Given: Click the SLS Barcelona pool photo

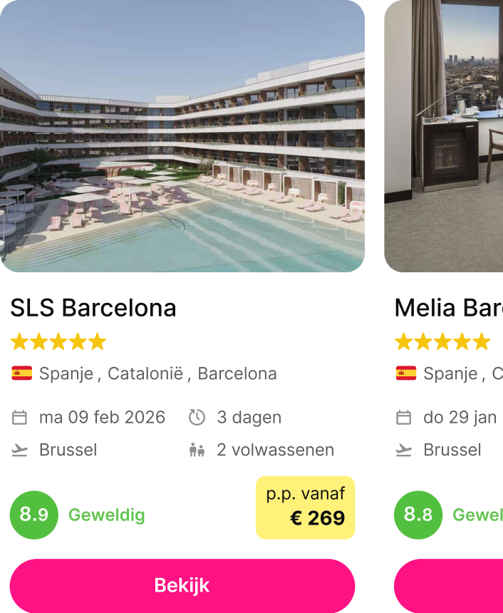Looking at the screenshot, I should pos(182,136).
